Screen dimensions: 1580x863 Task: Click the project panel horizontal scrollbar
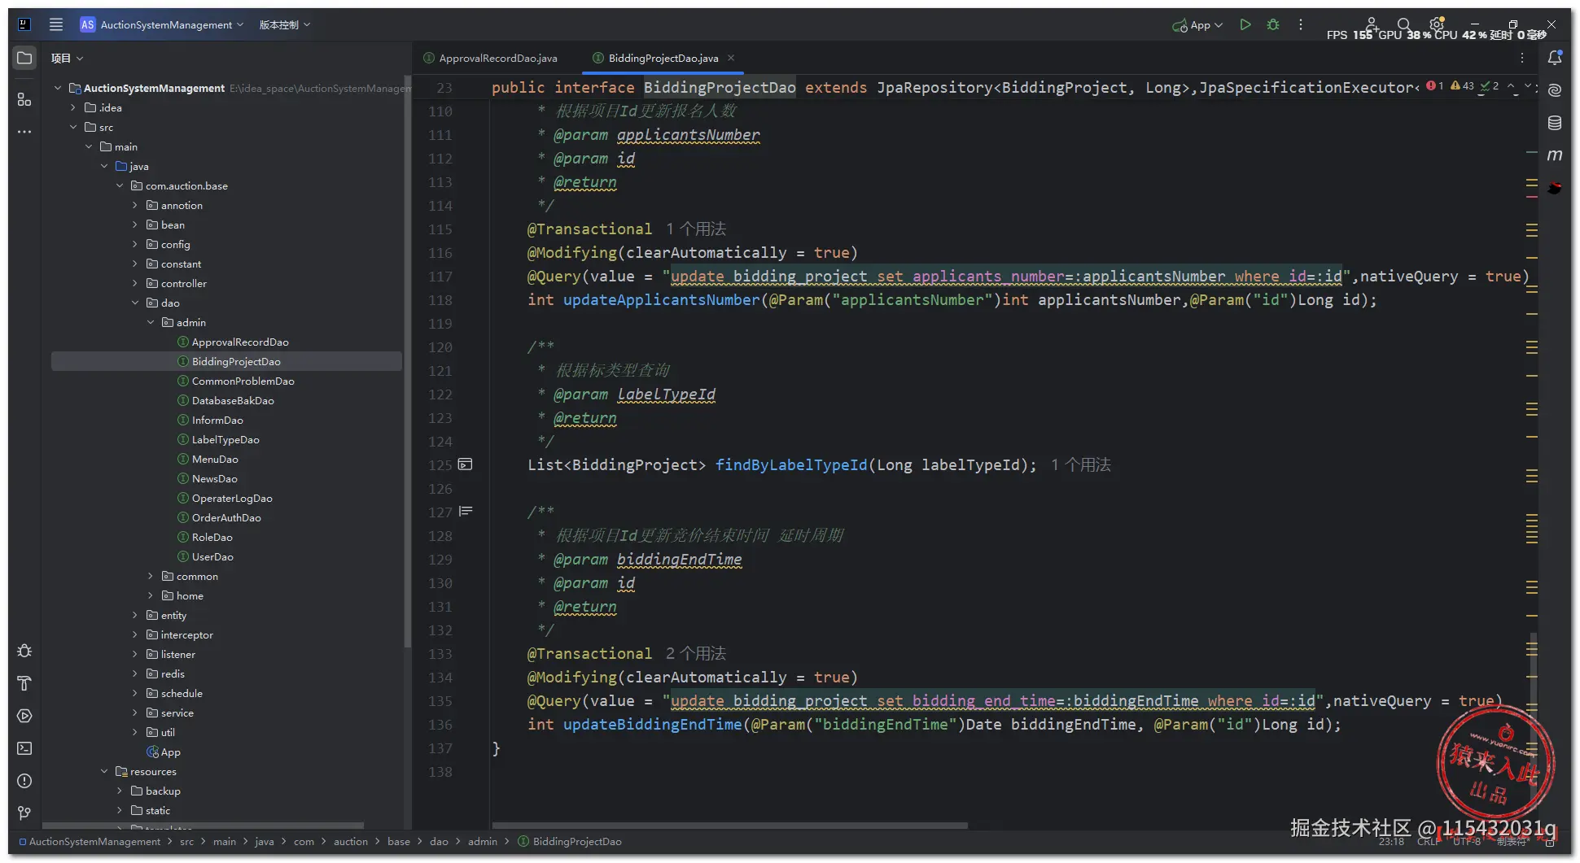pos(204,826)
